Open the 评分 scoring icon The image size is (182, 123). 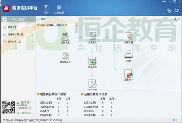(x=46, y=9)
